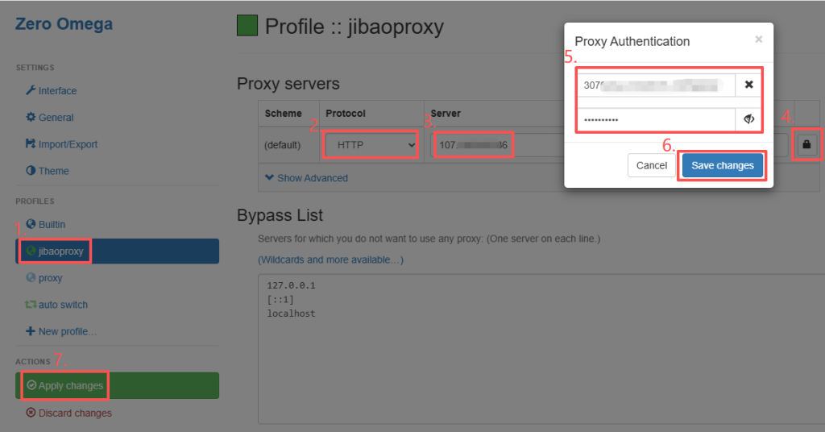Click Save changes in the dialog
This screenshot has height=432, width=825.
[x=722, y=165]
